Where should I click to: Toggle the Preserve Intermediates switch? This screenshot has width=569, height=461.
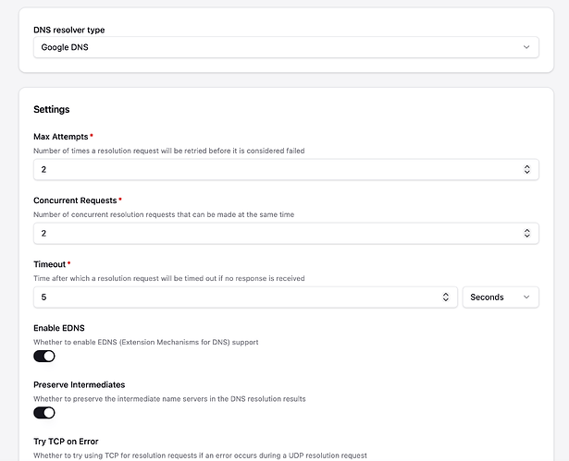tap(44, 413)
